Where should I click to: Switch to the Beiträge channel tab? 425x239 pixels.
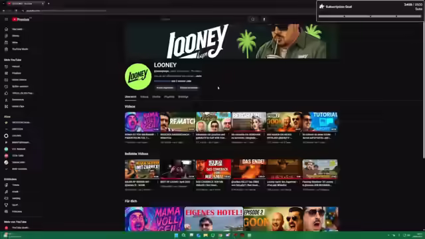click(x=183, y=97)
